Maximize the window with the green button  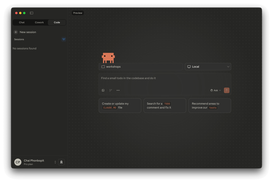tap(25, 13)
